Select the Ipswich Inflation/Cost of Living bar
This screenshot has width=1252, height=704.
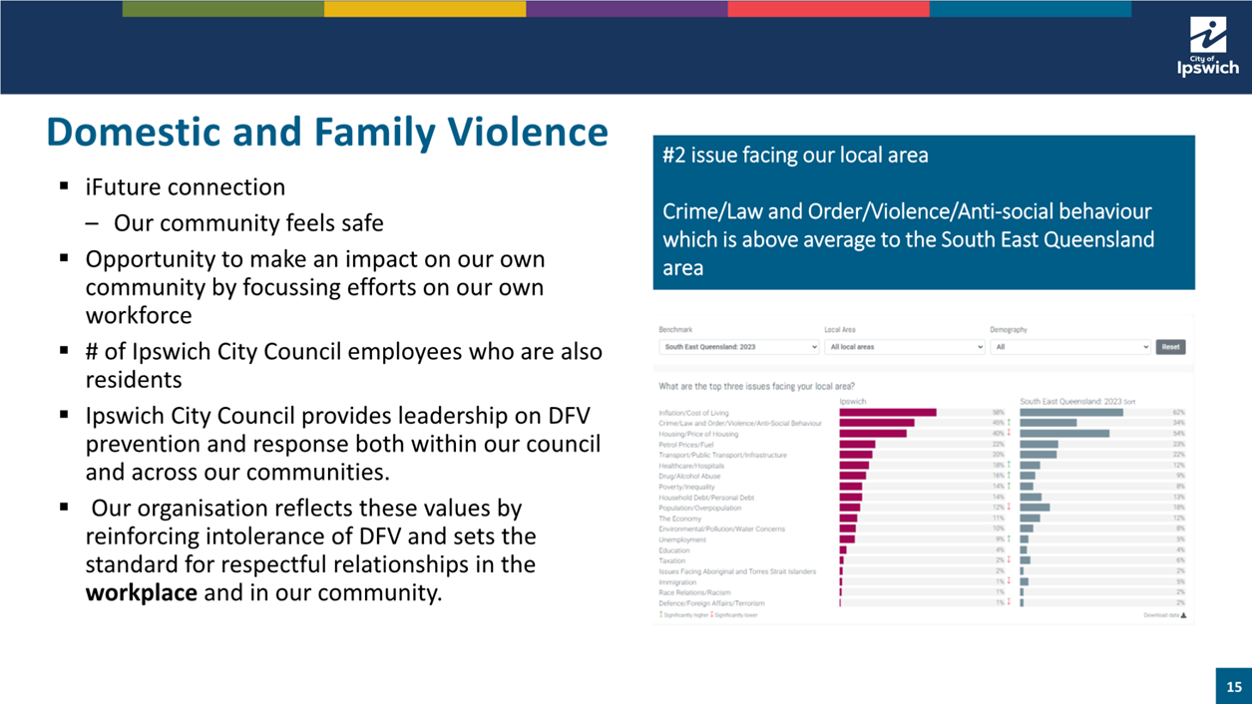click(887, 412)
